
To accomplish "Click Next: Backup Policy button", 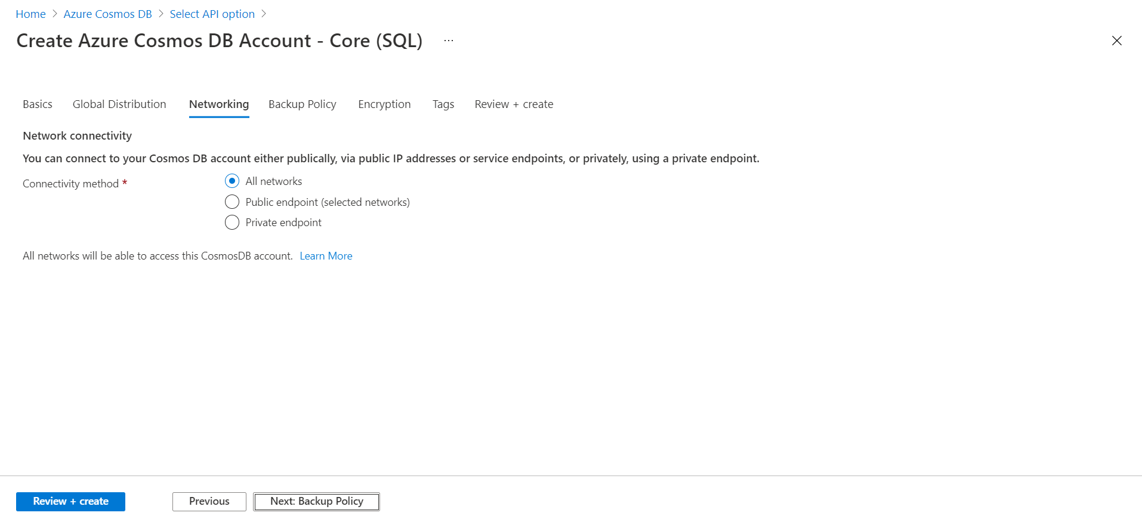I will (316, 502).
